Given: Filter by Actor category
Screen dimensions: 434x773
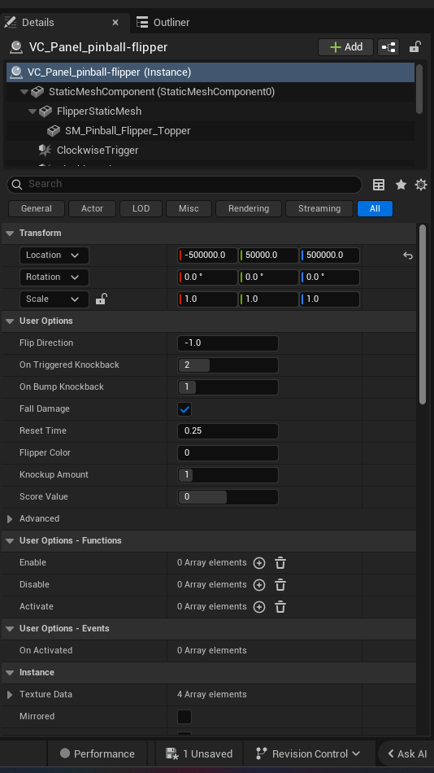Looking at the screenshot, I should pos(92,208).
